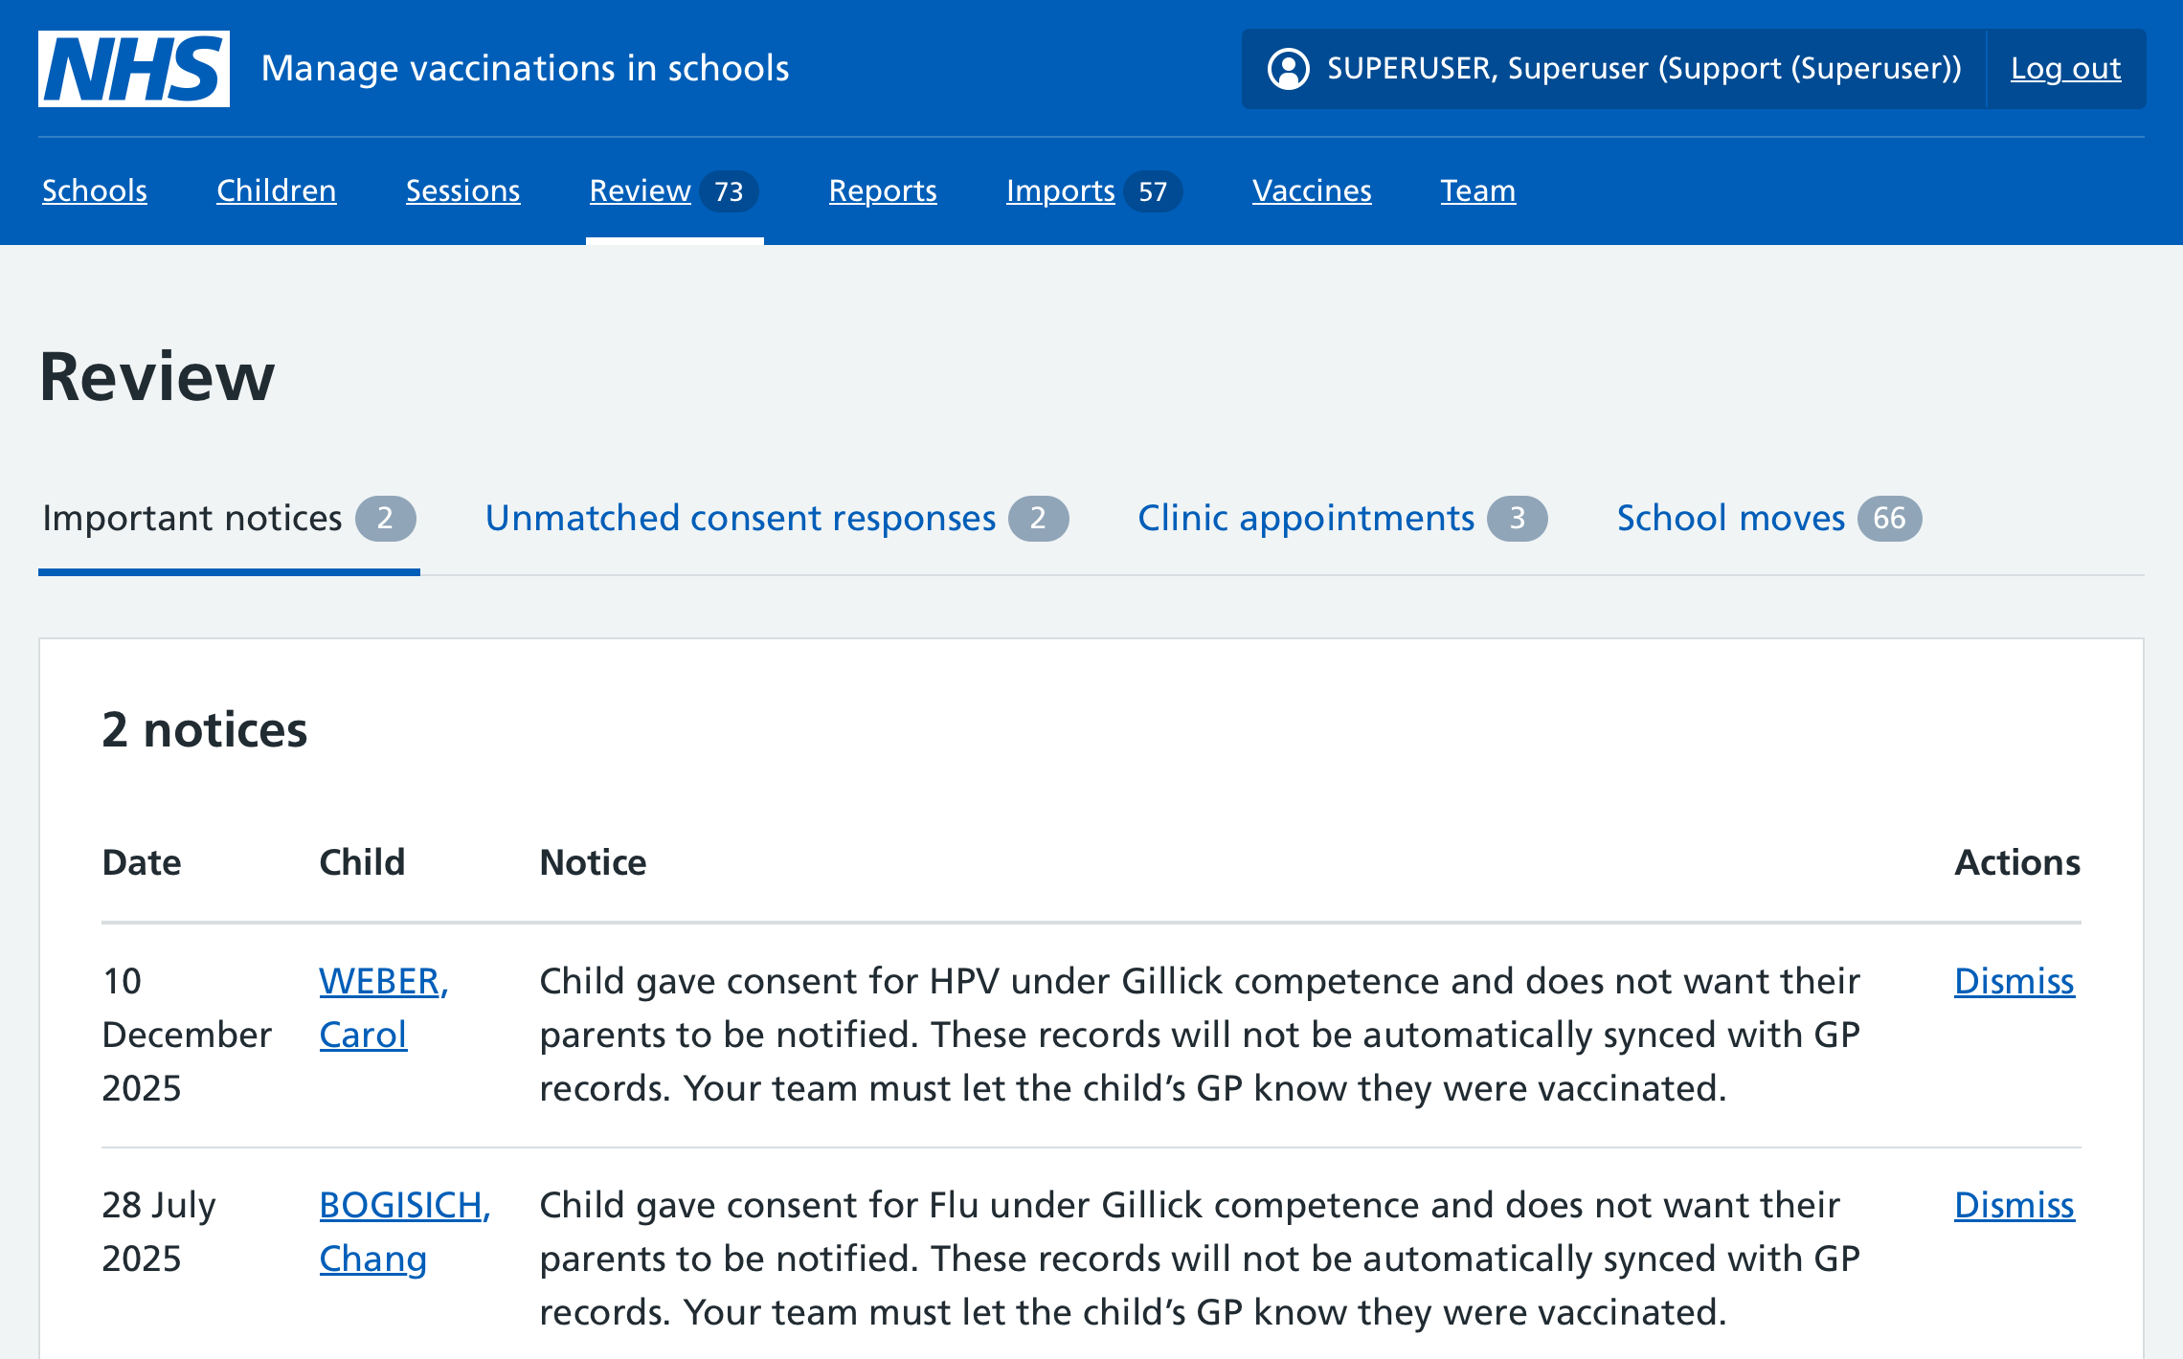Viewport: 2183px width, 1359px height.
Task: Click the '10 December 2025' date cell
Action: click(188, 1035)
